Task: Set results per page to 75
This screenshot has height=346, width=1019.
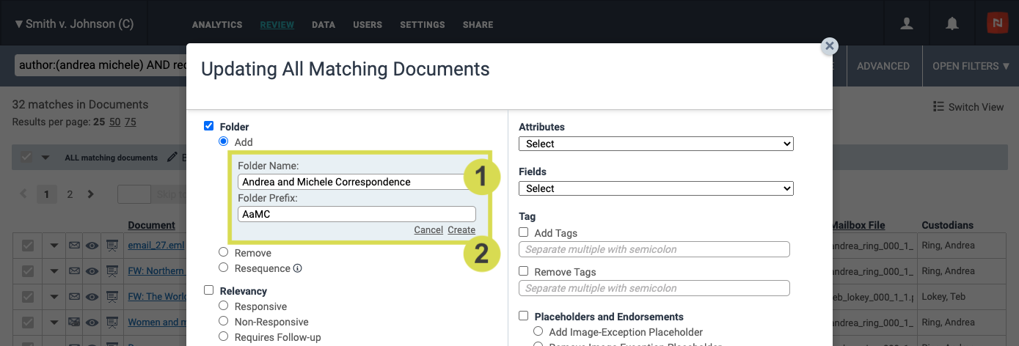Action: pyautogui.click(x=131, y=122)
